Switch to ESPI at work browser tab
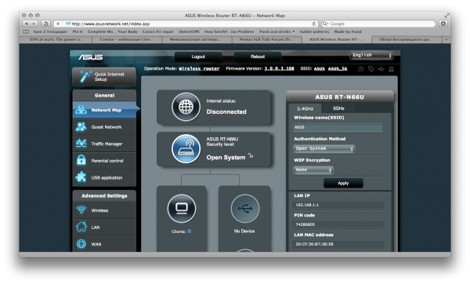This screenshot has width=470, height=284. (x=56, y=39)
